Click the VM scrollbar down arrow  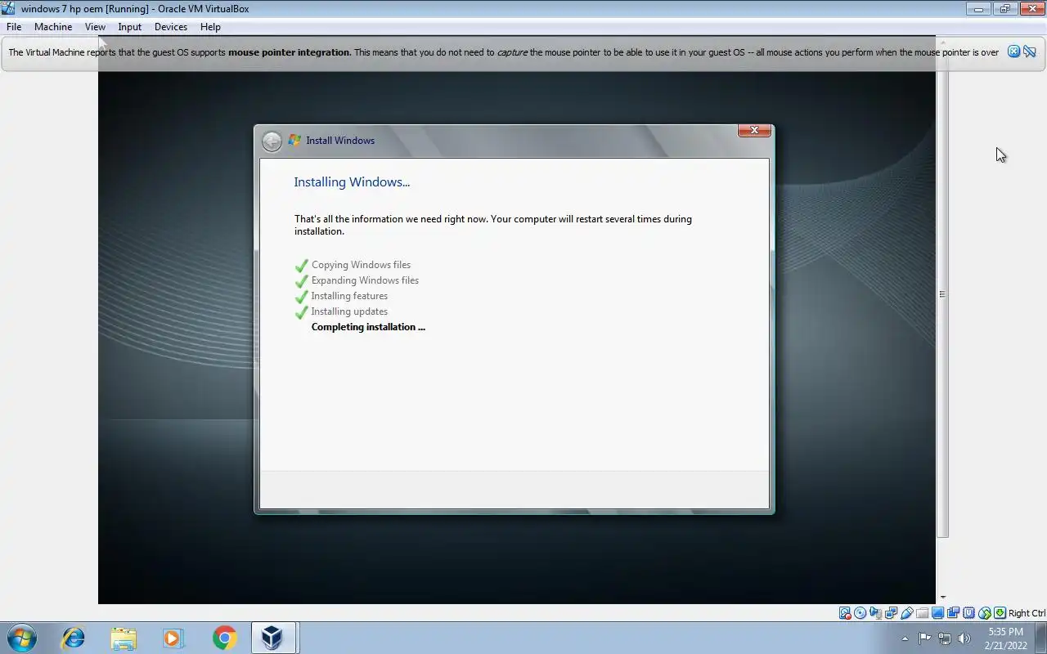tap(942, 598)
